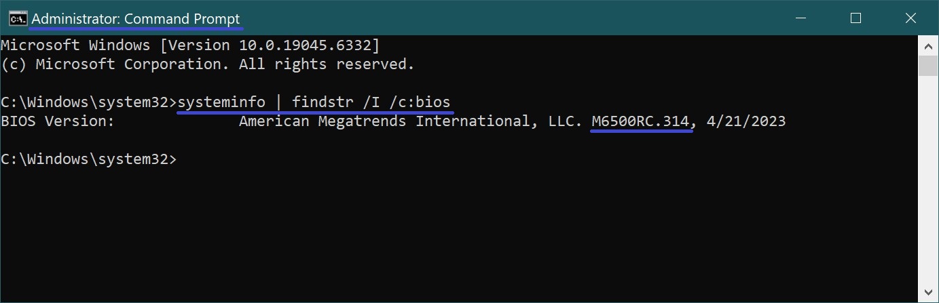The height and width of the screenshot is (303, 939).
Task: Click the word 'systeminfo' in the command
Action: 221,102
